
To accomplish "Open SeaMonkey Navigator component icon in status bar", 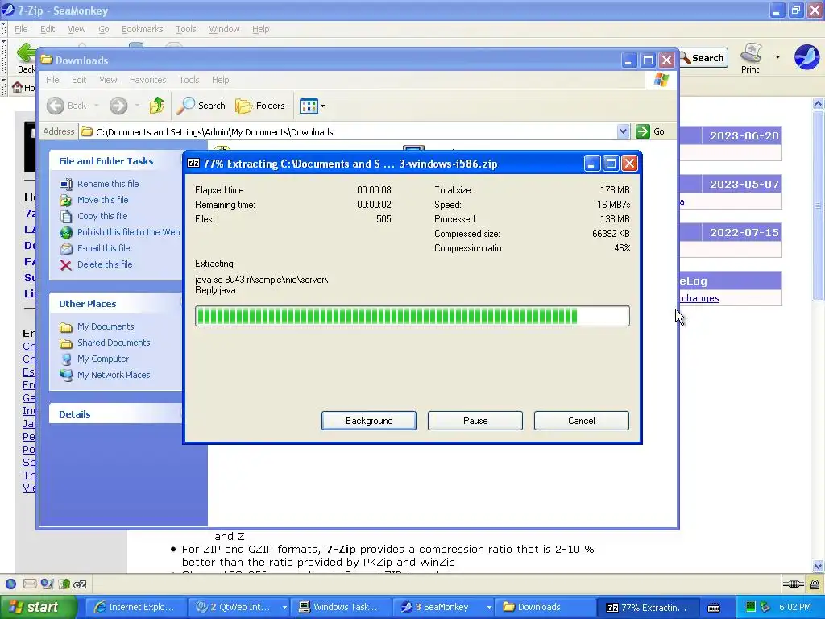I will 11,584.
